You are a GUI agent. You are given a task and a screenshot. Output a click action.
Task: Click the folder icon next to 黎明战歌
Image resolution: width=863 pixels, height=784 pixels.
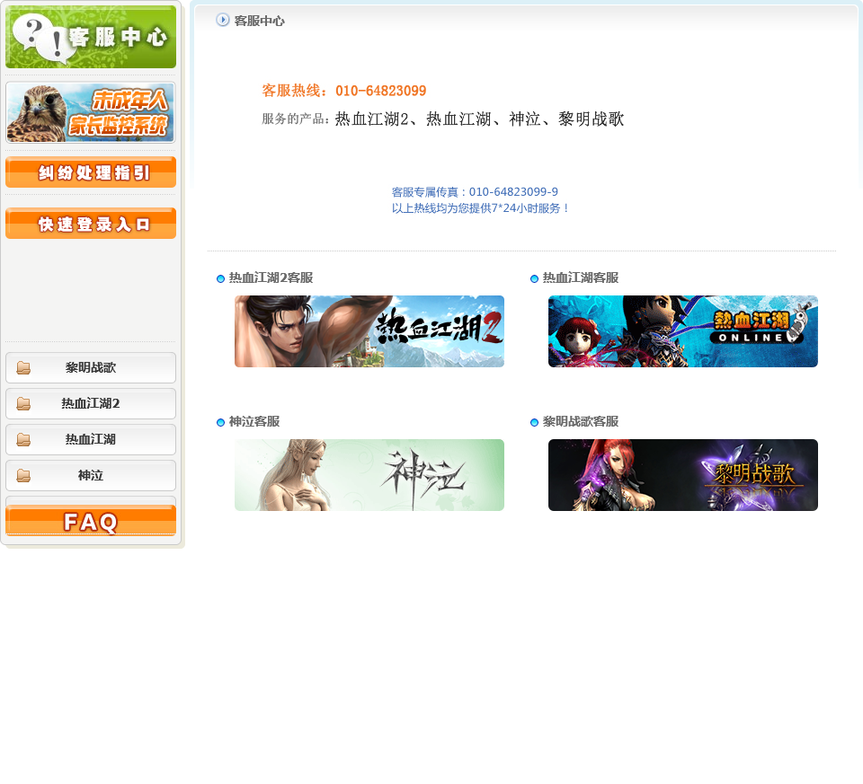pos(23,368)
